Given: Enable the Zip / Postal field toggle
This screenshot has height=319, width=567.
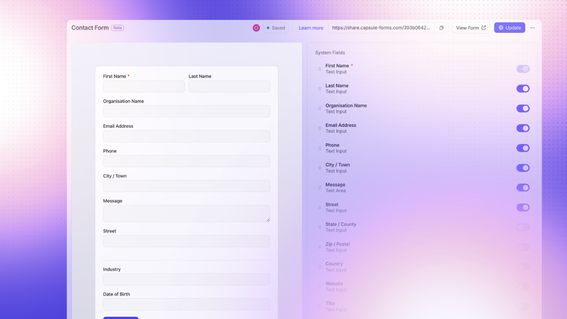Looking at the screenshot, I should pos(523,247).
